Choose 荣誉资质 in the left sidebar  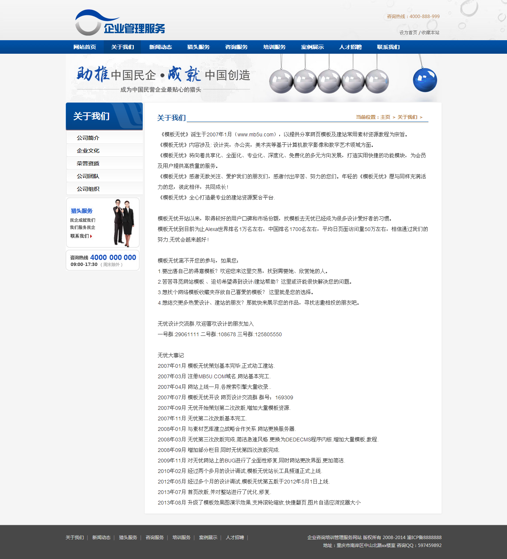click(x=88, y=163)
